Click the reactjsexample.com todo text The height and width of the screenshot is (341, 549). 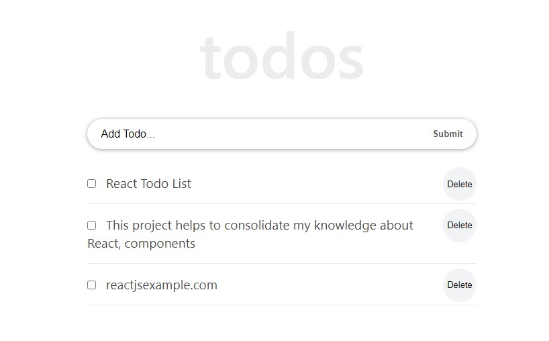[x=162, y=285]
